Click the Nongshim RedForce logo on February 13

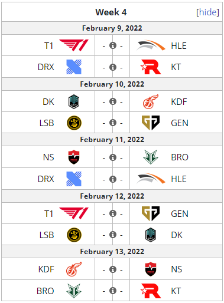[x=151, y=269]
